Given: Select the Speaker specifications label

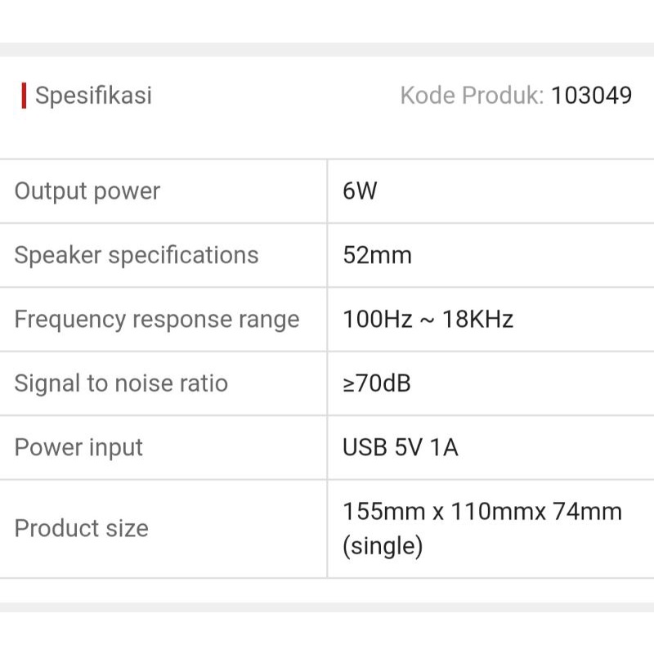Looking at the screenshot, I should [x=137, y=255].
